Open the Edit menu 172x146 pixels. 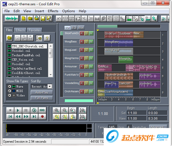pos(17,11)
